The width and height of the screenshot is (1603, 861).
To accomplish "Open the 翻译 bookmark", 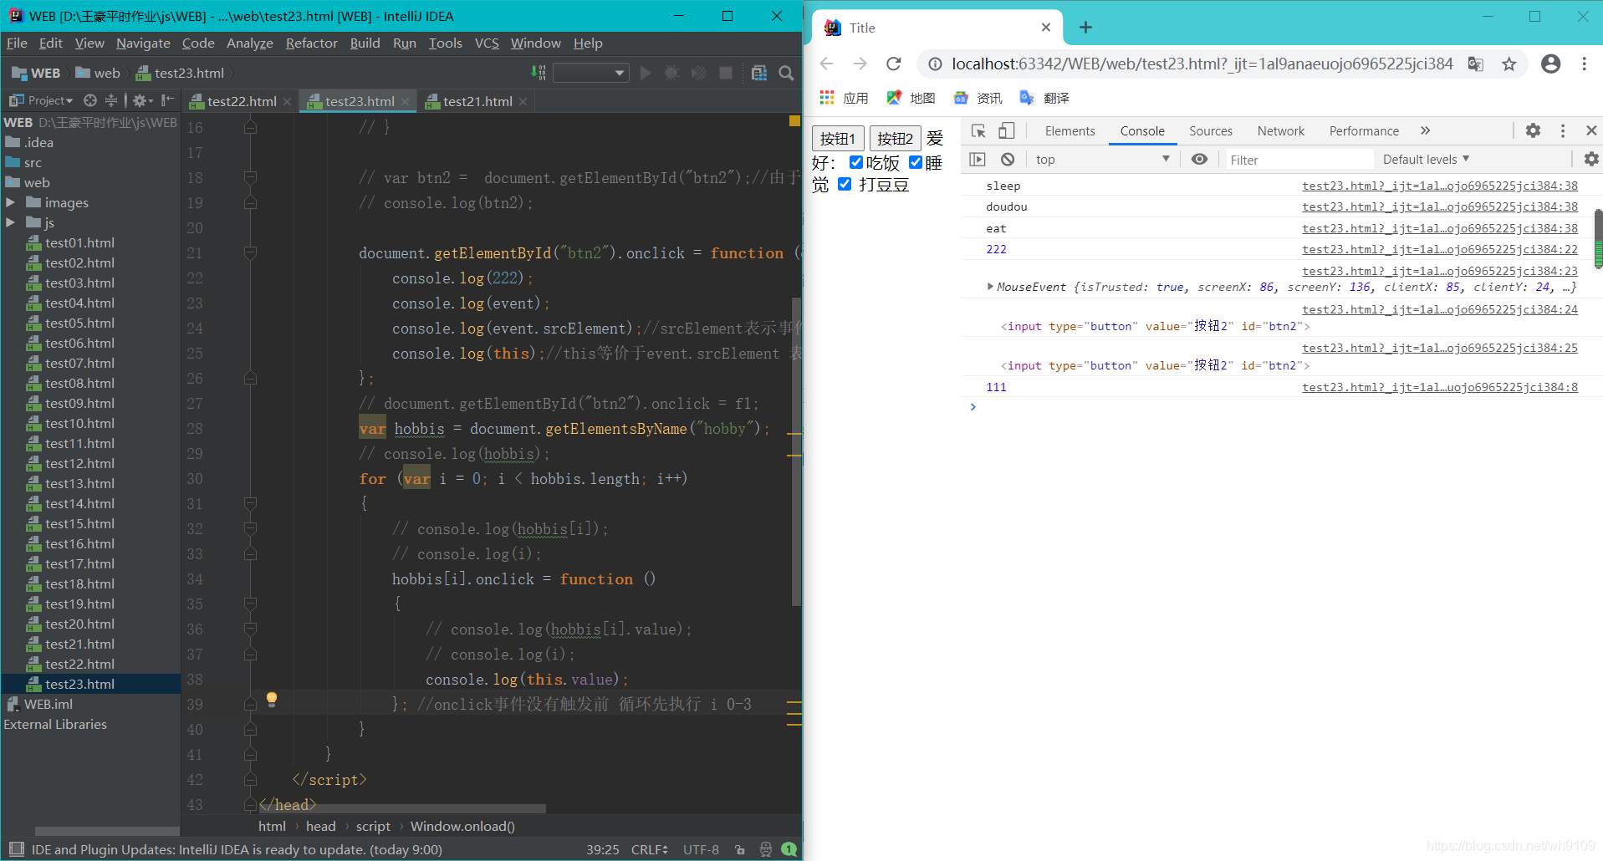I will [x=1044, y=98].
